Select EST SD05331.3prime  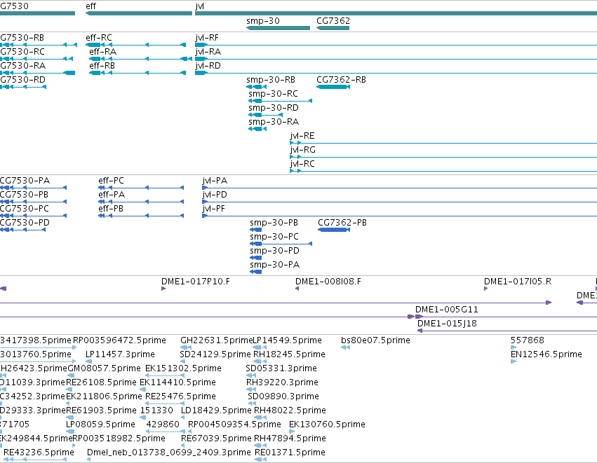tap(251, 376)
